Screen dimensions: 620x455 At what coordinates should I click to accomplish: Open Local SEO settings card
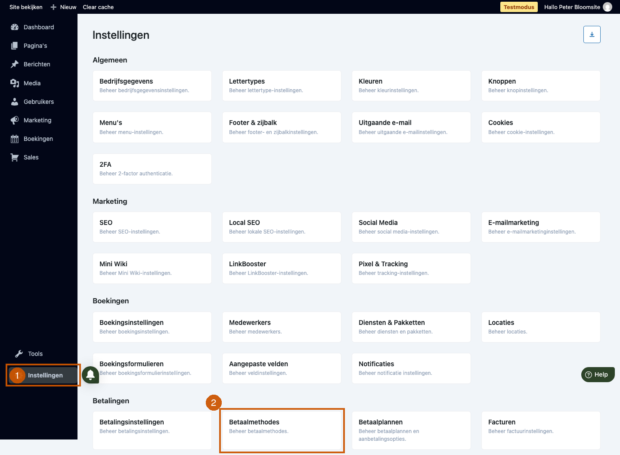pyautogui.click(x=282, y=227)
